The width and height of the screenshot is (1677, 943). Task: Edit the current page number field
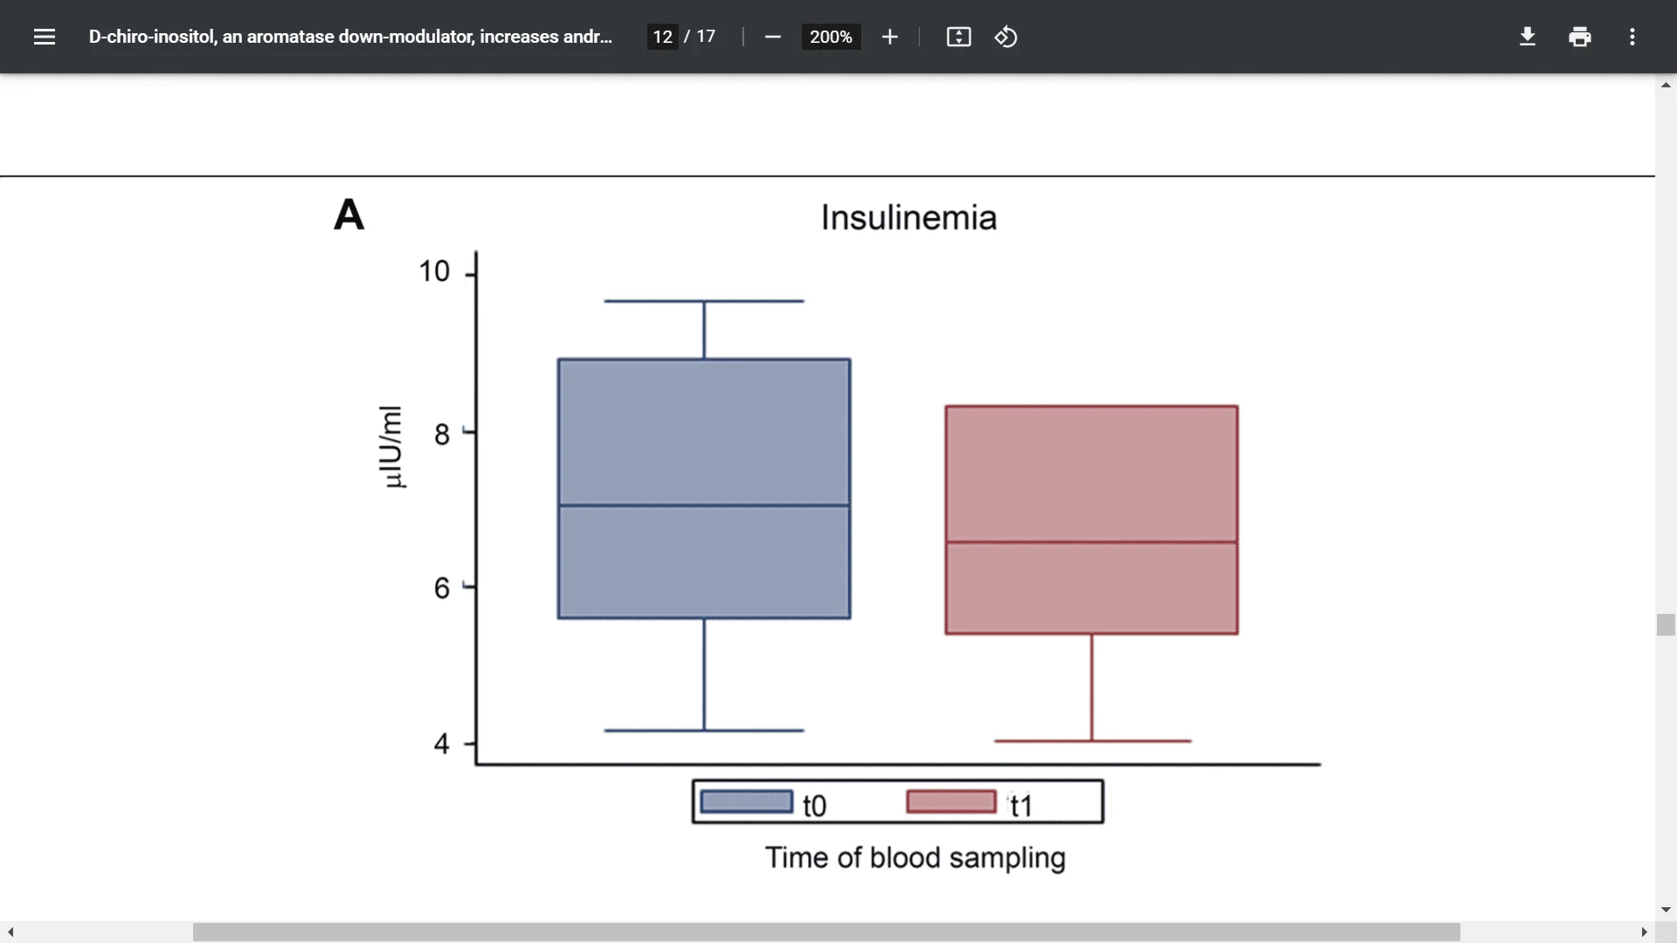(662, 37)
